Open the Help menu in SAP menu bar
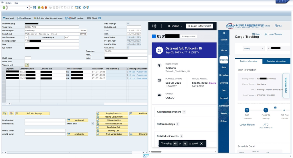Image resolution: width=293 pixels, height=158 pixels. pos(16,3)
